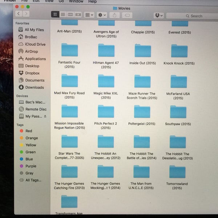This screenshot has width=218, height=218.
Task: Open the Window menu
Action: [76, 1]
